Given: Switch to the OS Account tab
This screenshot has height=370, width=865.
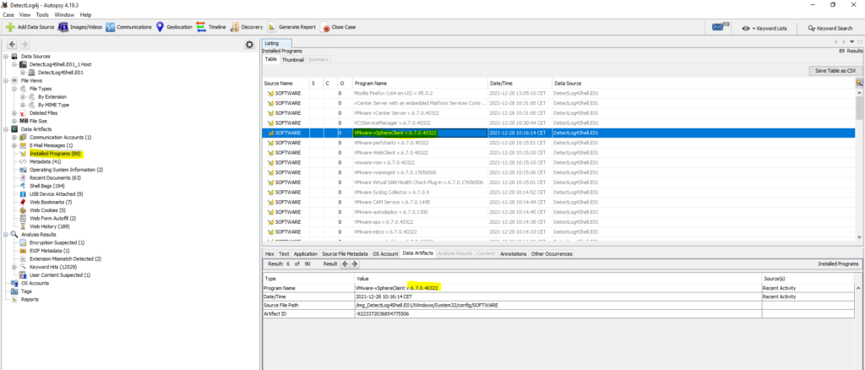Looking at the screenshot, I should point(385,253).
